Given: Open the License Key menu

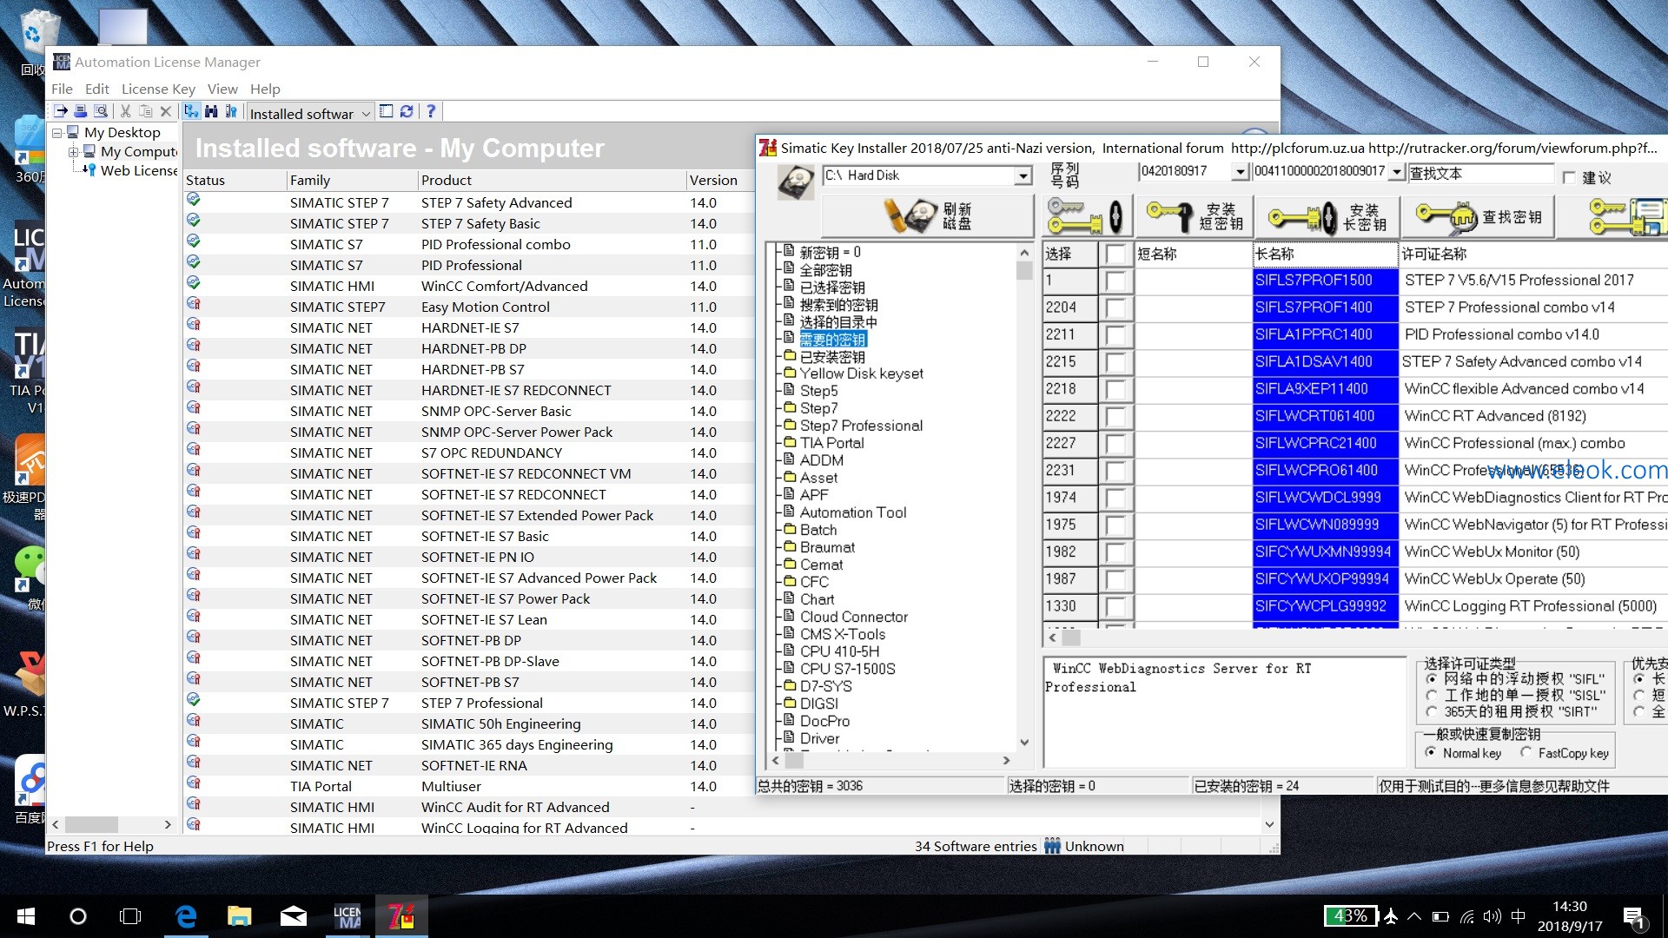Looking at the screenshot, I should (158, 89).
